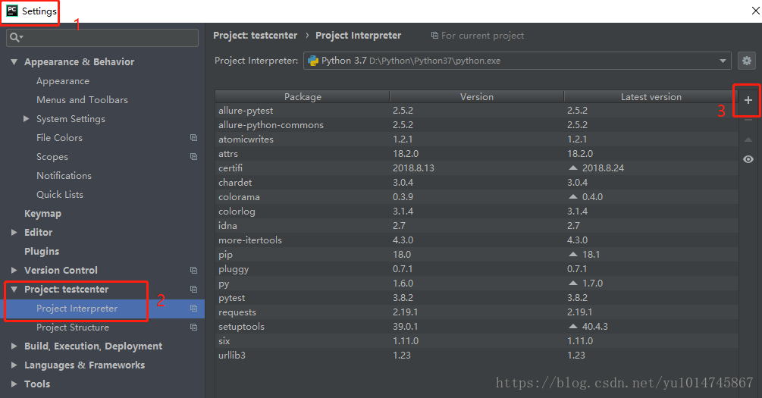
Task: Open Menus and Toolbars settings
Action: pyautogui.click(x=82, y=99)
